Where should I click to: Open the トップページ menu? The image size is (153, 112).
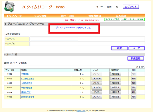(14, 16)
